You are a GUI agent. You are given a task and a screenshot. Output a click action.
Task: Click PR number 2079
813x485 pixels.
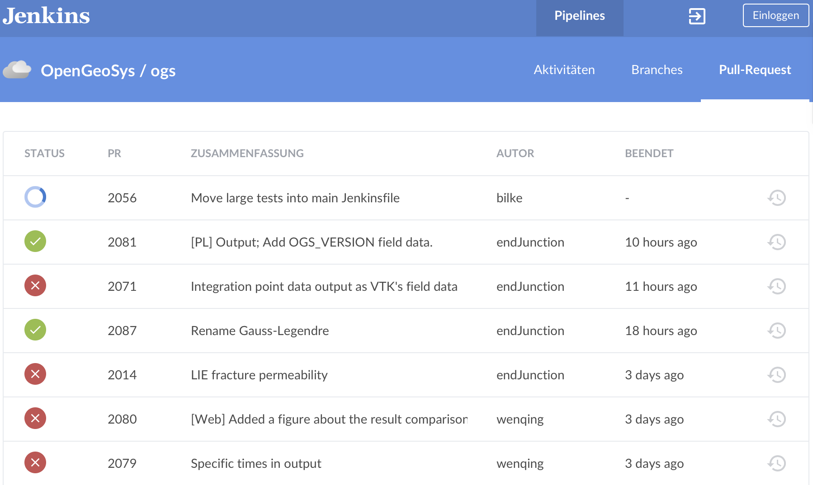point(122,463)
